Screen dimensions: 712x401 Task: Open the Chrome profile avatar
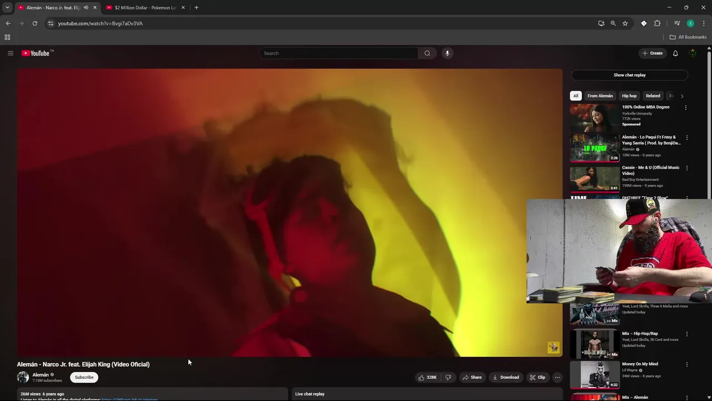[x=690, y=23]
